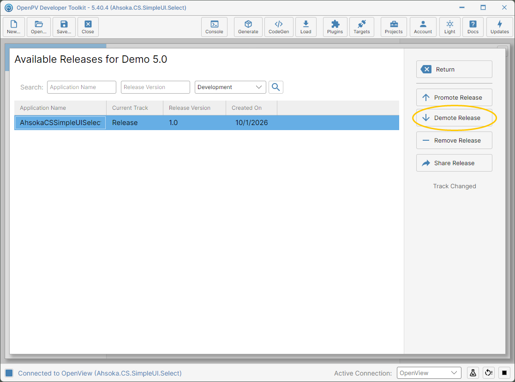Screen dimensions: 515x382
Task: Open the CodeGen tool
Action: click(x=279, y=27)
